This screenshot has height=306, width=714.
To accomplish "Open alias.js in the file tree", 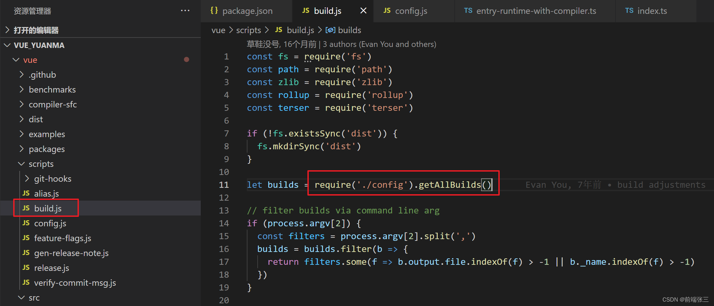I will coord(100,194).
